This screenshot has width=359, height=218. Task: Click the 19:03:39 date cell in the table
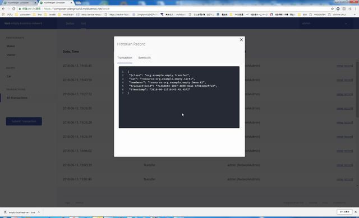click(77, 165)
